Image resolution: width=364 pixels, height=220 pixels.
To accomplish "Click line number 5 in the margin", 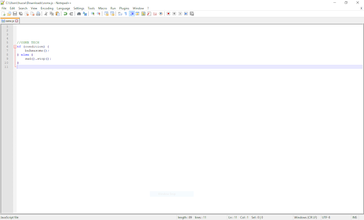I will [x=7, y=43].
